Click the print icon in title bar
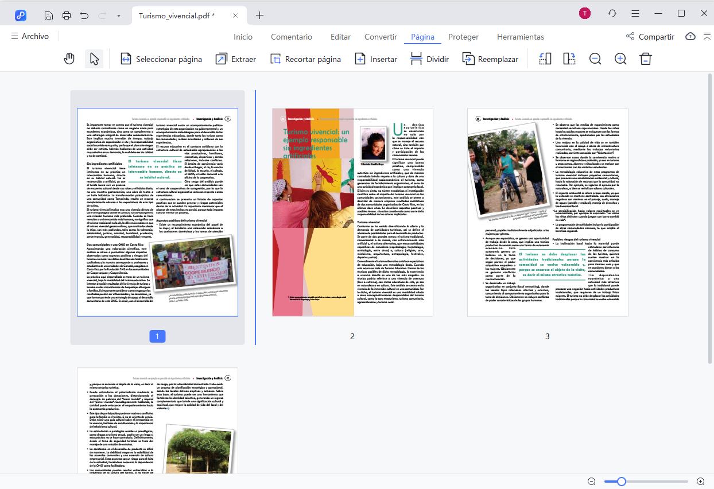 67,15
